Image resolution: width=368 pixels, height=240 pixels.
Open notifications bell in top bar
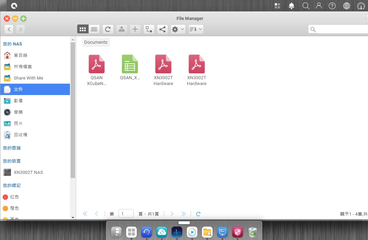tap(292, 6)
